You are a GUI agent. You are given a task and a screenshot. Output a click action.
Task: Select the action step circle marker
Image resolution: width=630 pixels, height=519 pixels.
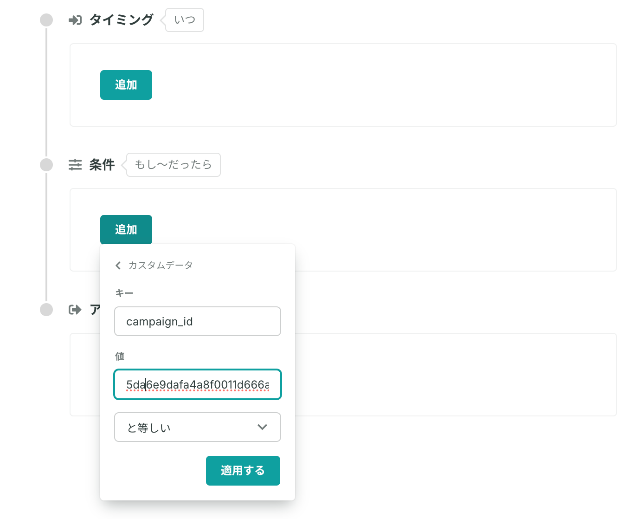coord(46,310)
